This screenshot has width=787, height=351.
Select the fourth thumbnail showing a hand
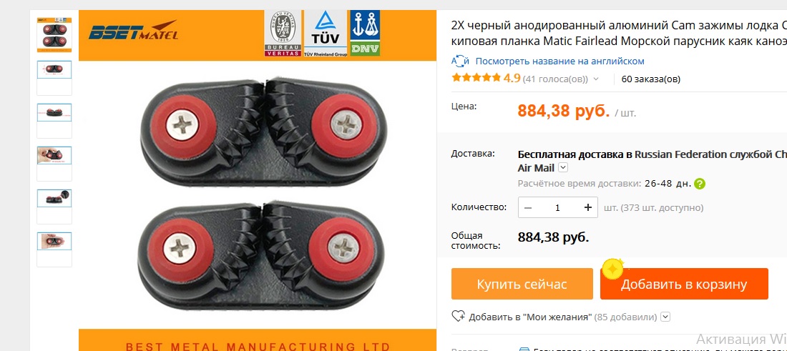[x=54, y=164]
